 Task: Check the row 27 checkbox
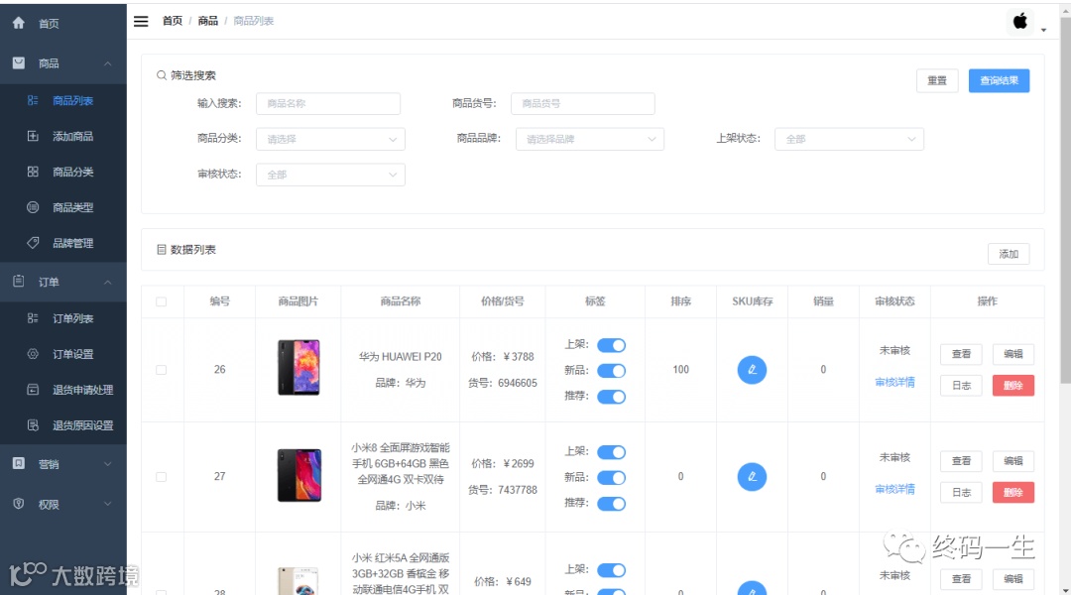click(x=162, y=477)
